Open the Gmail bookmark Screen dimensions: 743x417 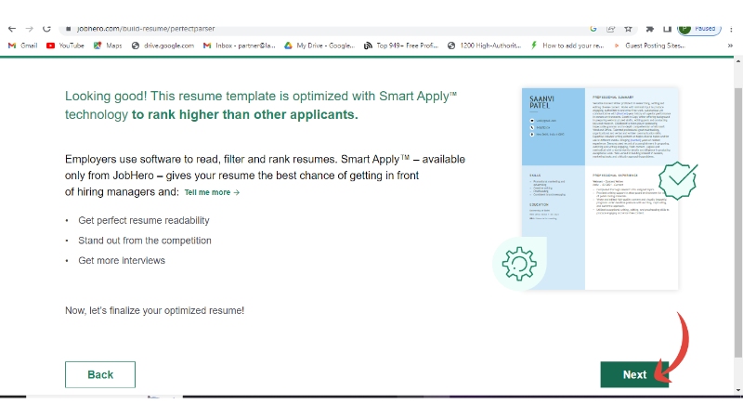22,45
